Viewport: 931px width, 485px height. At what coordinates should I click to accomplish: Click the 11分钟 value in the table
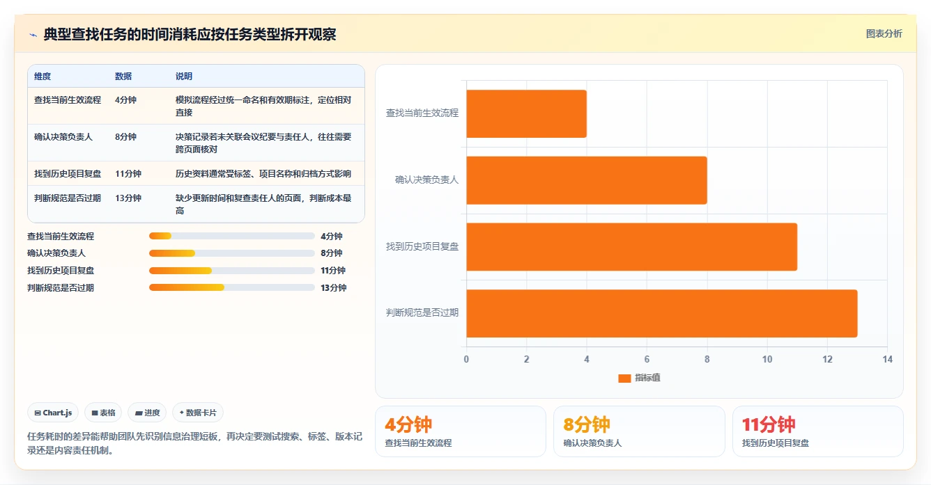coord(128,173)
